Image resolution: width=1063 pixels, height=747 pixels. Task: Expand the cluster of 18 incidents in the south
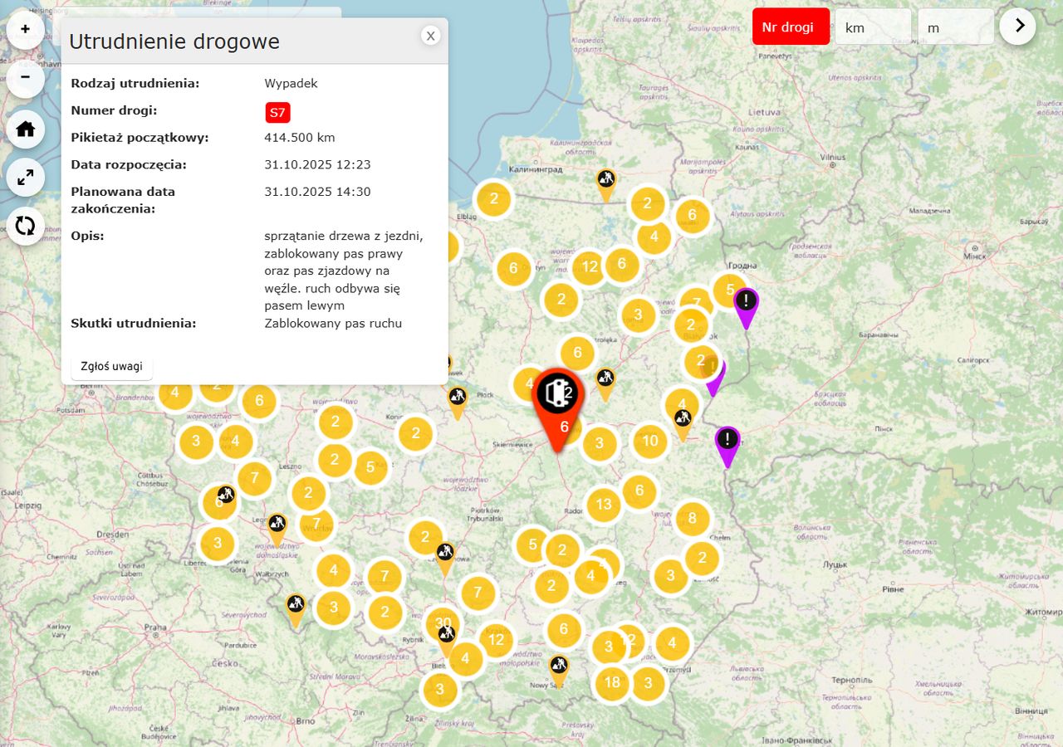click(612, 681)
